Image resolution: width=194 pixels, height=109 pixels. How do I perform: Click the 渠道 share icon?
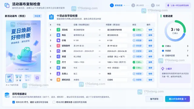(x=58, y=57)
